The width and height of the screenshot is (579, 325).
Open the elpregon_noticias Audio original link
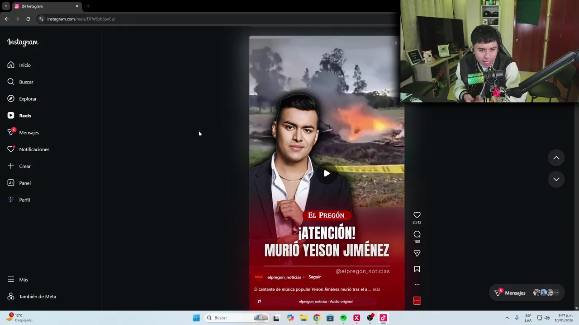point(326,302)
